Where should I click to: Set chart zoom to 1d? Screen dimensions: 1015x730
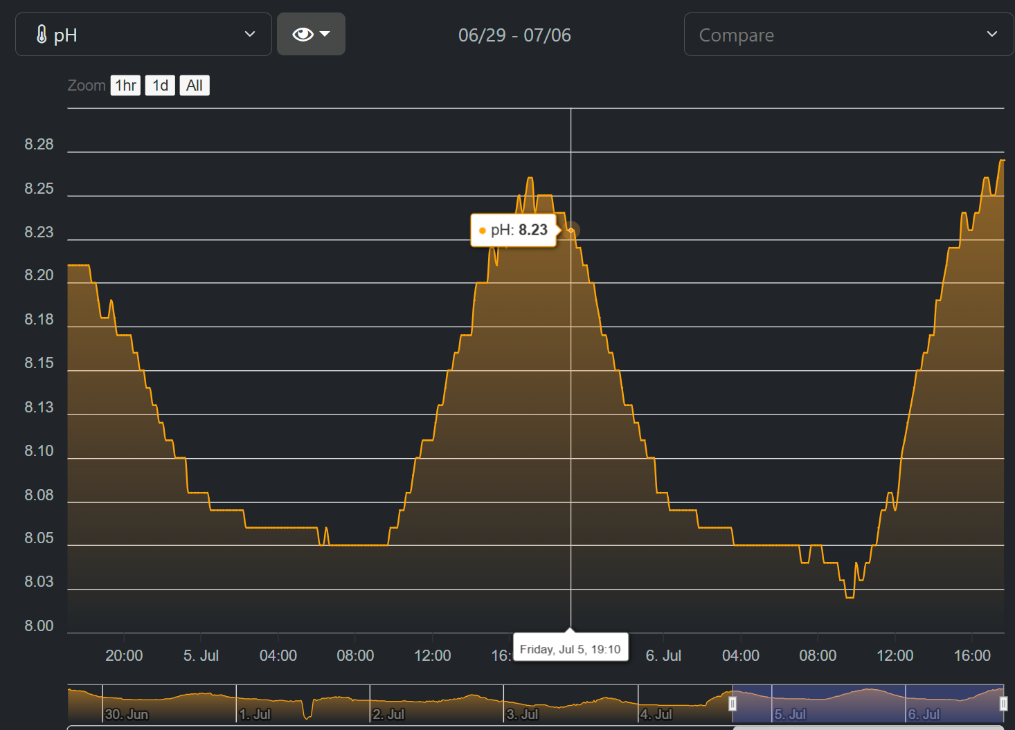[160, 86]
